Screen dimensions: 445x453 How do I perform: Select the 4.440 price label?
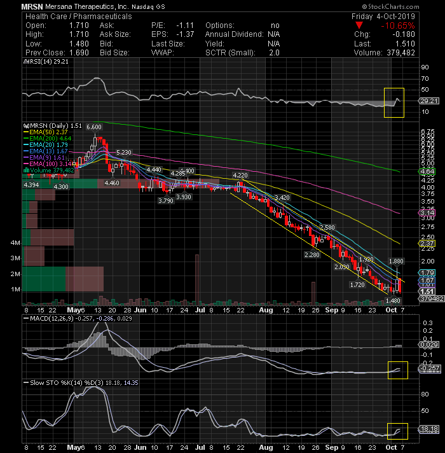pyautogui.click(x=154, y=170)
